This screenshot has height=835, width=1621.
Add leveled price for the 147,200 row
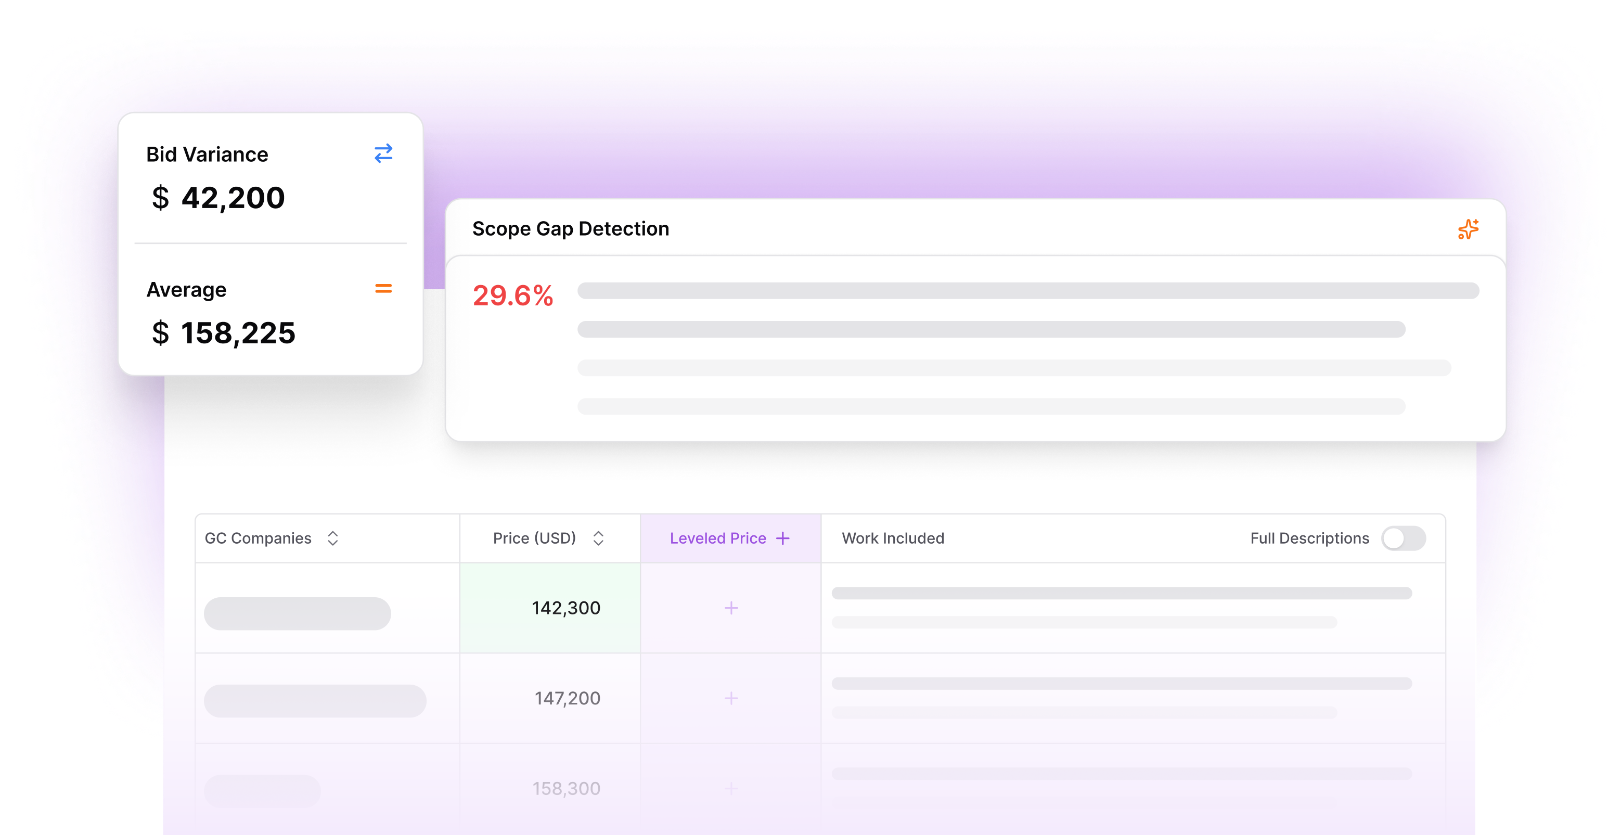(x=730, y=698)
